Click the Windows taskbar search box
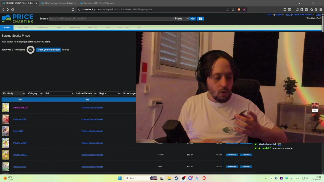 141,178
